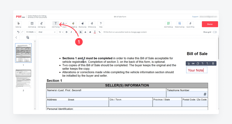This screenshot has width=232, height=124.
Task: Select the Whiteout tool
Action: pos(92,24)
